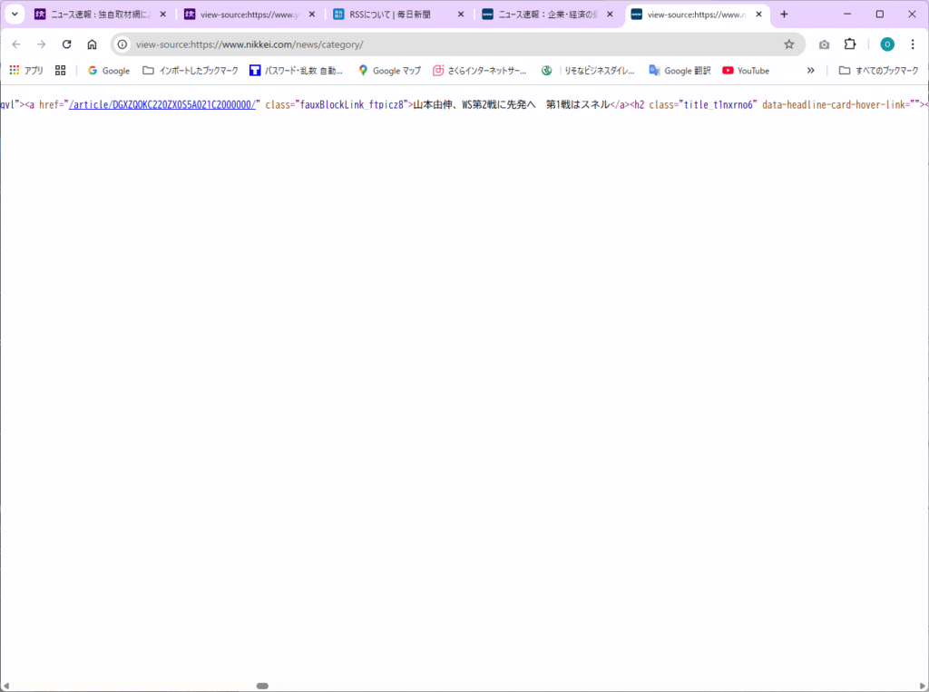Click the camera screenshot icon in the toolbar
This screenshot has height=692, width=929.
click(x=824, y=44)
